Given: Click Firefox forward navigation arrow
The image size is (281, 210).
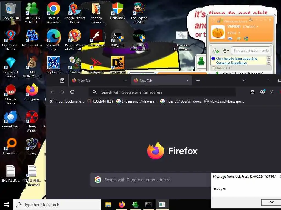Looking at the screenshot, I should [x=62, y=92].
